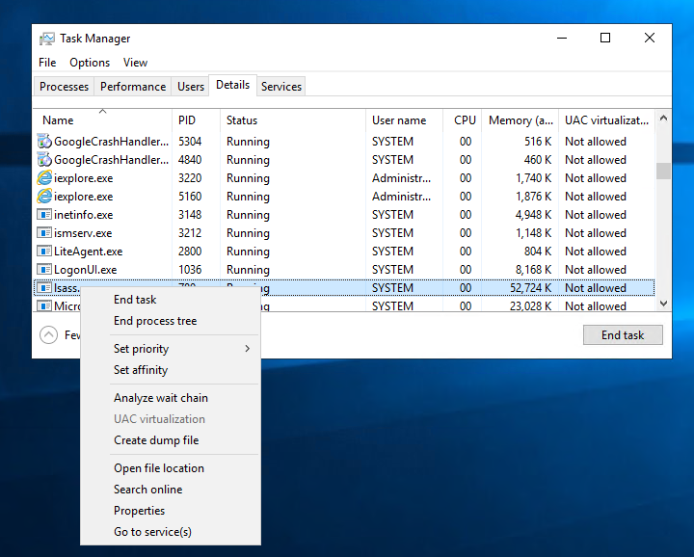Select Create dump file menu entry

coord(156,440)
